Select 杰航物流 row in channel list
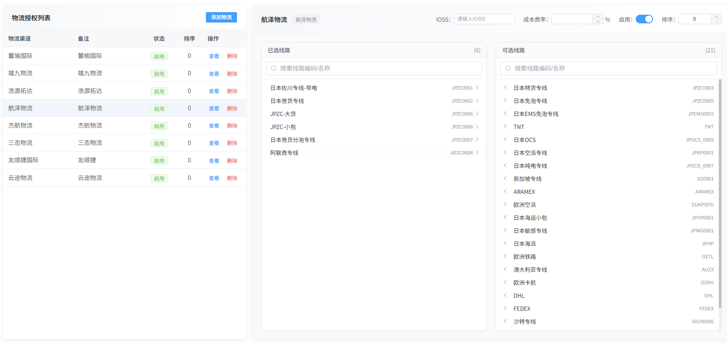The width and height of the screenshot is (727, 357). pos(124,125)
